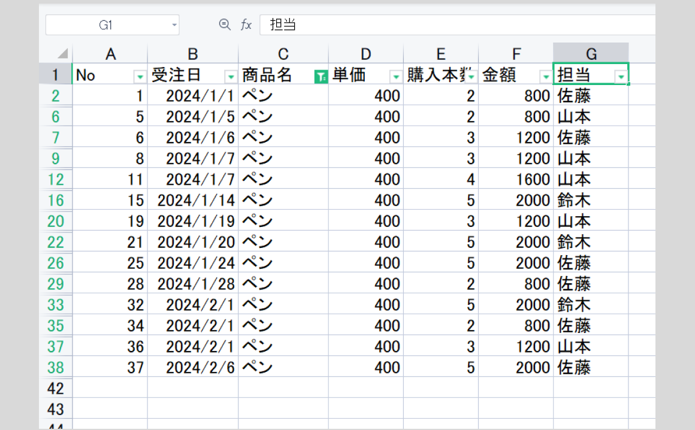Screen dimensions: 695x430
Task: Click No cell with value 32
Action: 110,304
